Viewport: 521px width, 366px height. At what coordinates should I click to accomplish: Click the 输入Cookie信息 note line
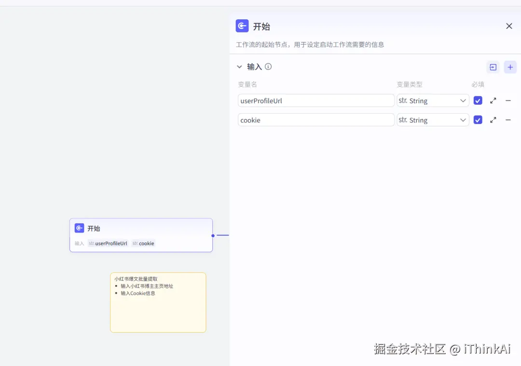pos(138,293)
